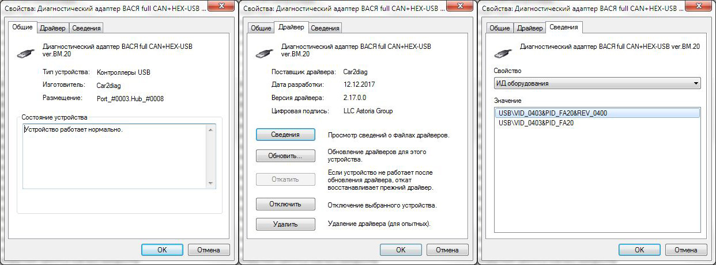Close the right properties window
The height and width of the screenshot is (265, 716).
(699, 7)
